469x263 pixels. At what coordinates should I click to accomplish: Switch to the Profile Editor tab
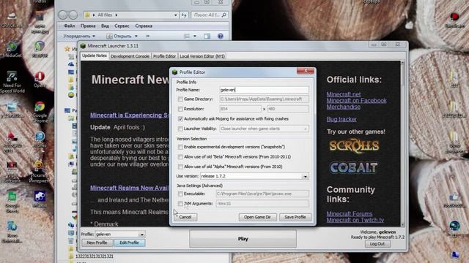click(164, 56)
